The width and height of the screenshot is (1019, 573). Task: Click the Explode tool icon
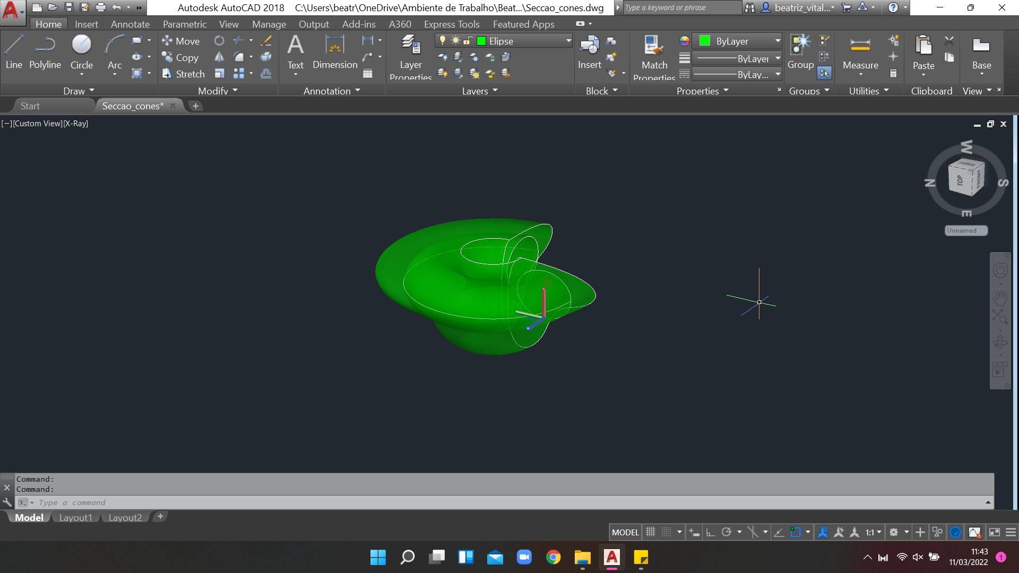point(266,57)
